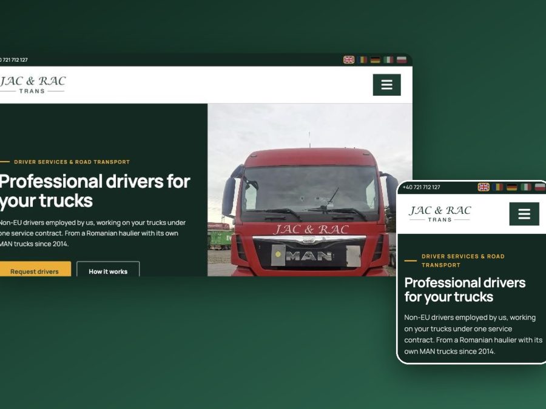
Task: Open the How it works button
Action: point(108,269)
